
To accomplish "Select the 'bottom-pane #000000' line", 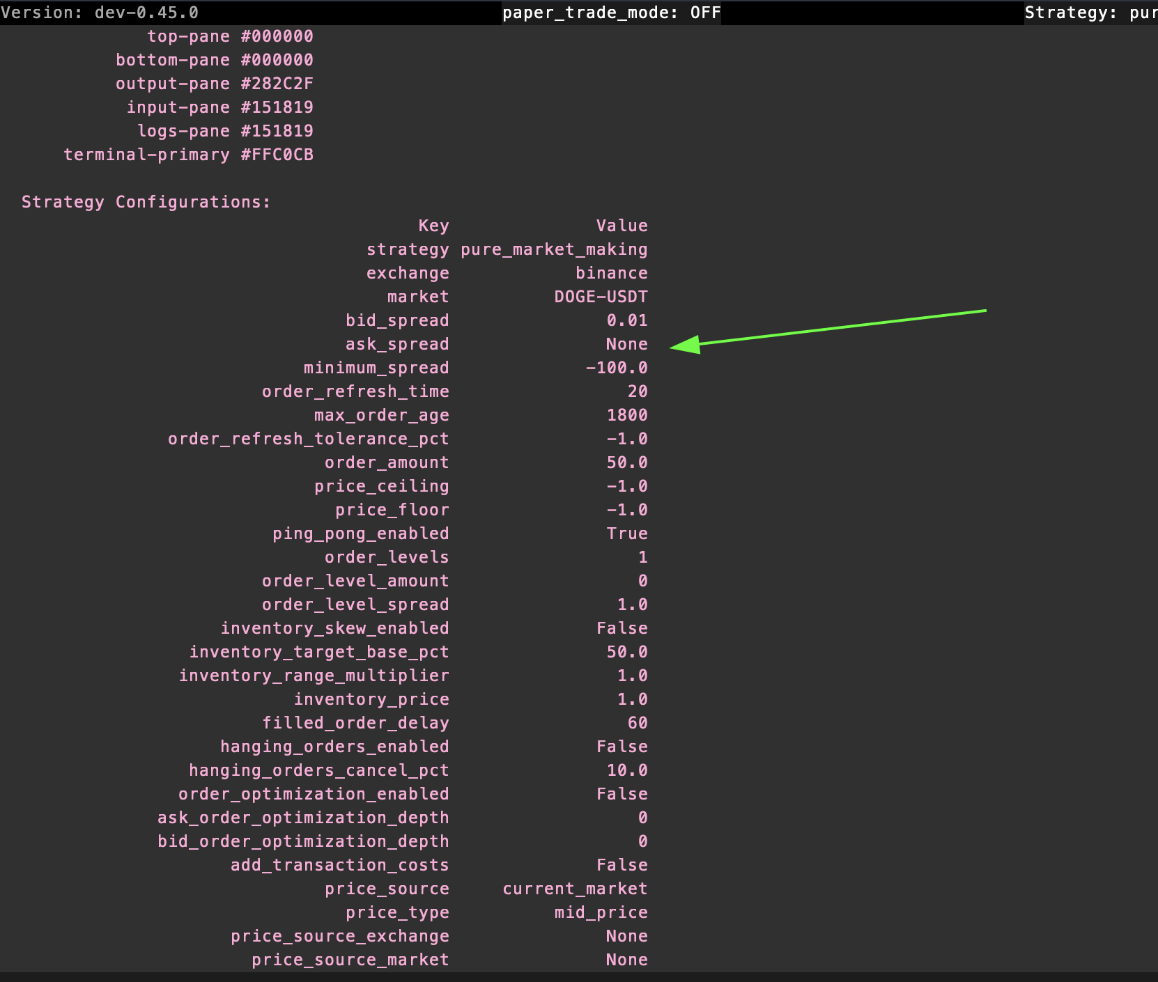I will (215, 60).
